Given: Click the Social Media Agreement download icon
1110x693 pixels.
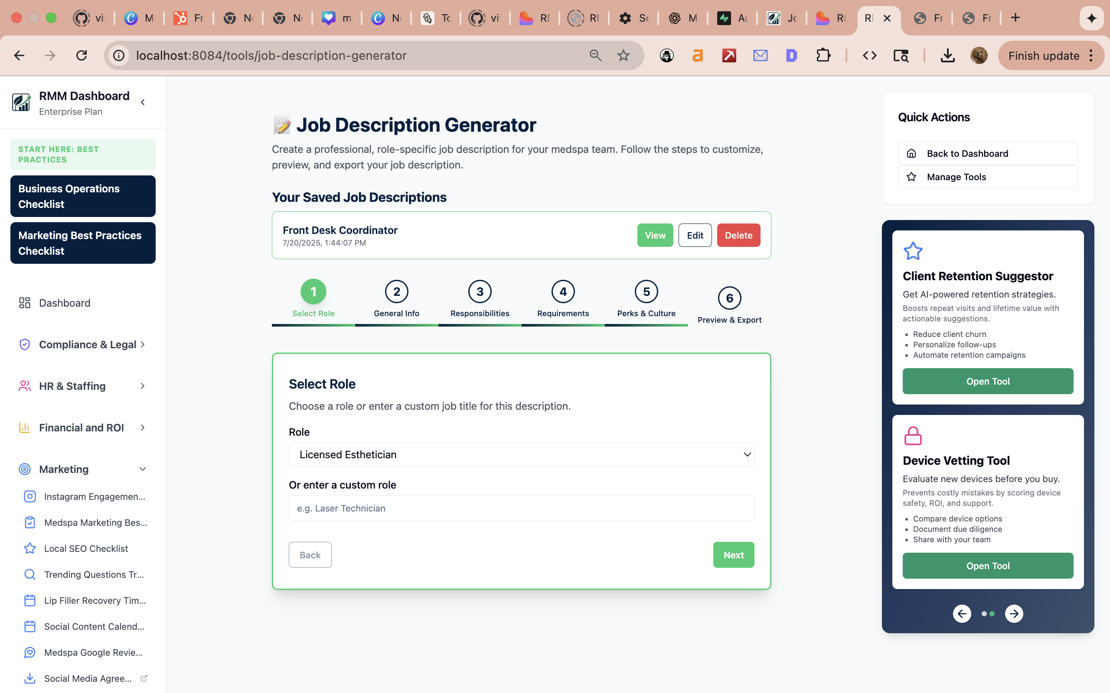Looking at the screenshot, I should point(30,678).
